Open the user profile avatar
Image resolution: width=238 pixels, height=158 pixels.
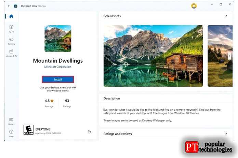[x=194, y=6]
